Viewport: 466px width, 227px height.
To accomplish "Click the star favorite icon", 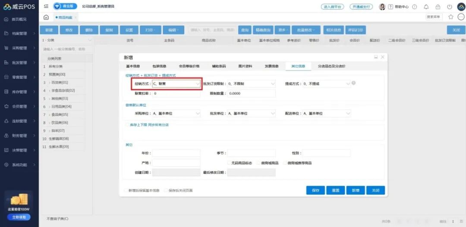I will tap(451, 17).
